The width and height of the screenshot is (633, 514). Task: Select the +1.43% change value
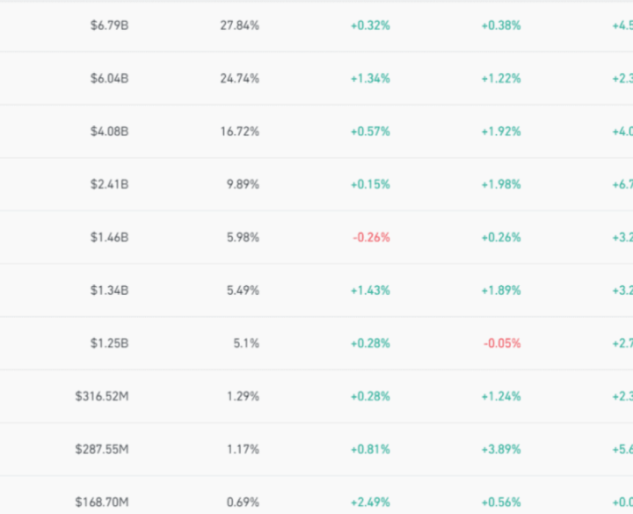pyautogui.click(x=370, y=290)
